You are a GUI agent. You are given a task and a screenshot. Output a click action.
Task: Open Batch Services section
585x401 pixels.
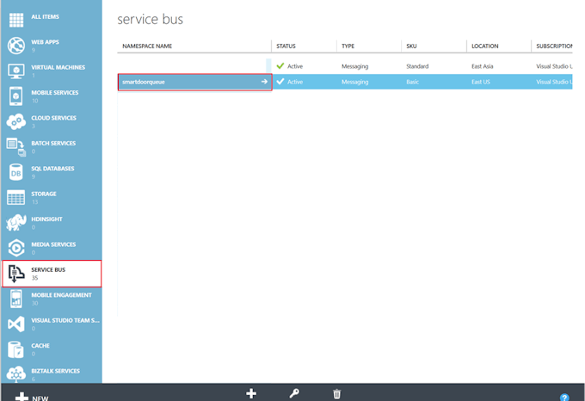[x=52, y=146]
